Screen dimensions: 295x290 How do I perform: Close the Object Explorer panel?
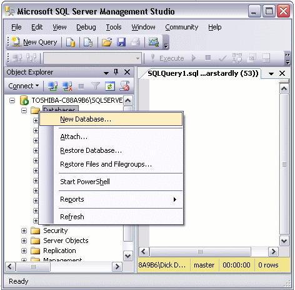click(127, 72)
